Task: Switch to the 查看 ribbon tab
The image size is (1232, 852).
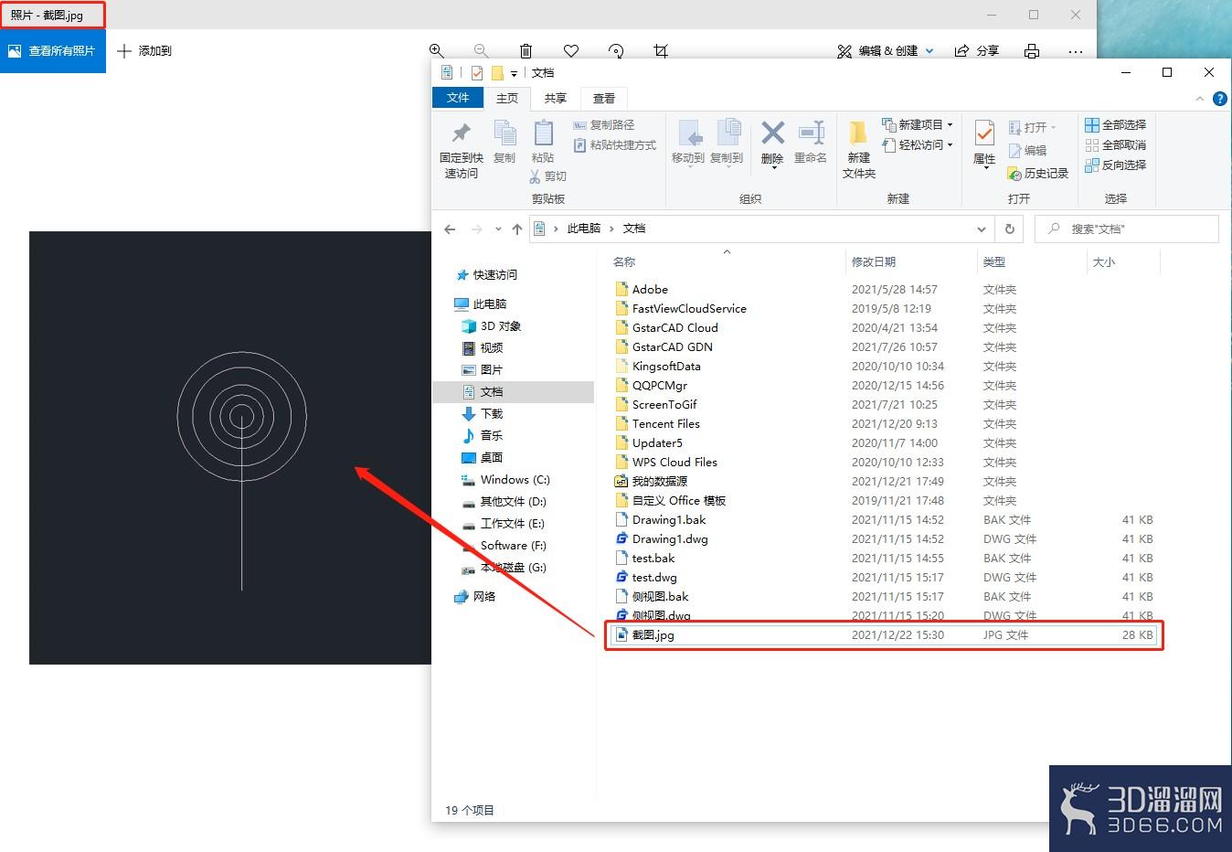Action: [x=604, y=98]
